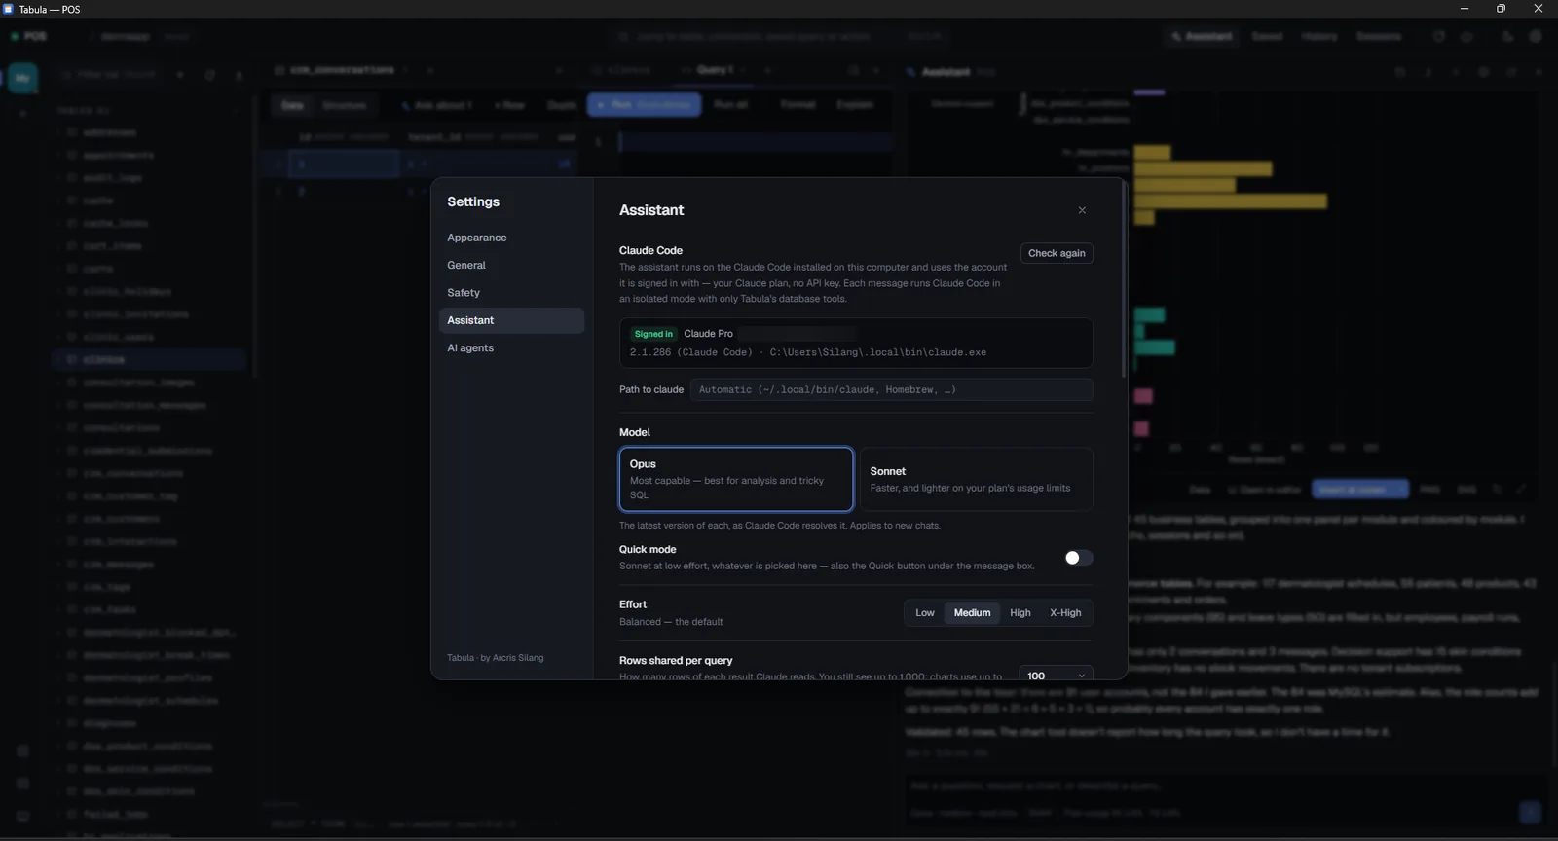Click the Claude Pro plan label
The image size is (1558, 841).
[x=708, y=334]
